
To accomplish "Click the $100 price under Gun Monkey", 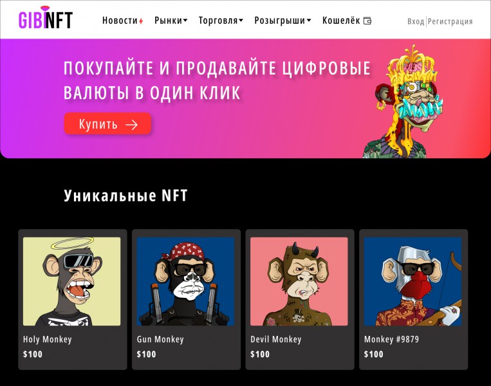I will tap(146, 354).
